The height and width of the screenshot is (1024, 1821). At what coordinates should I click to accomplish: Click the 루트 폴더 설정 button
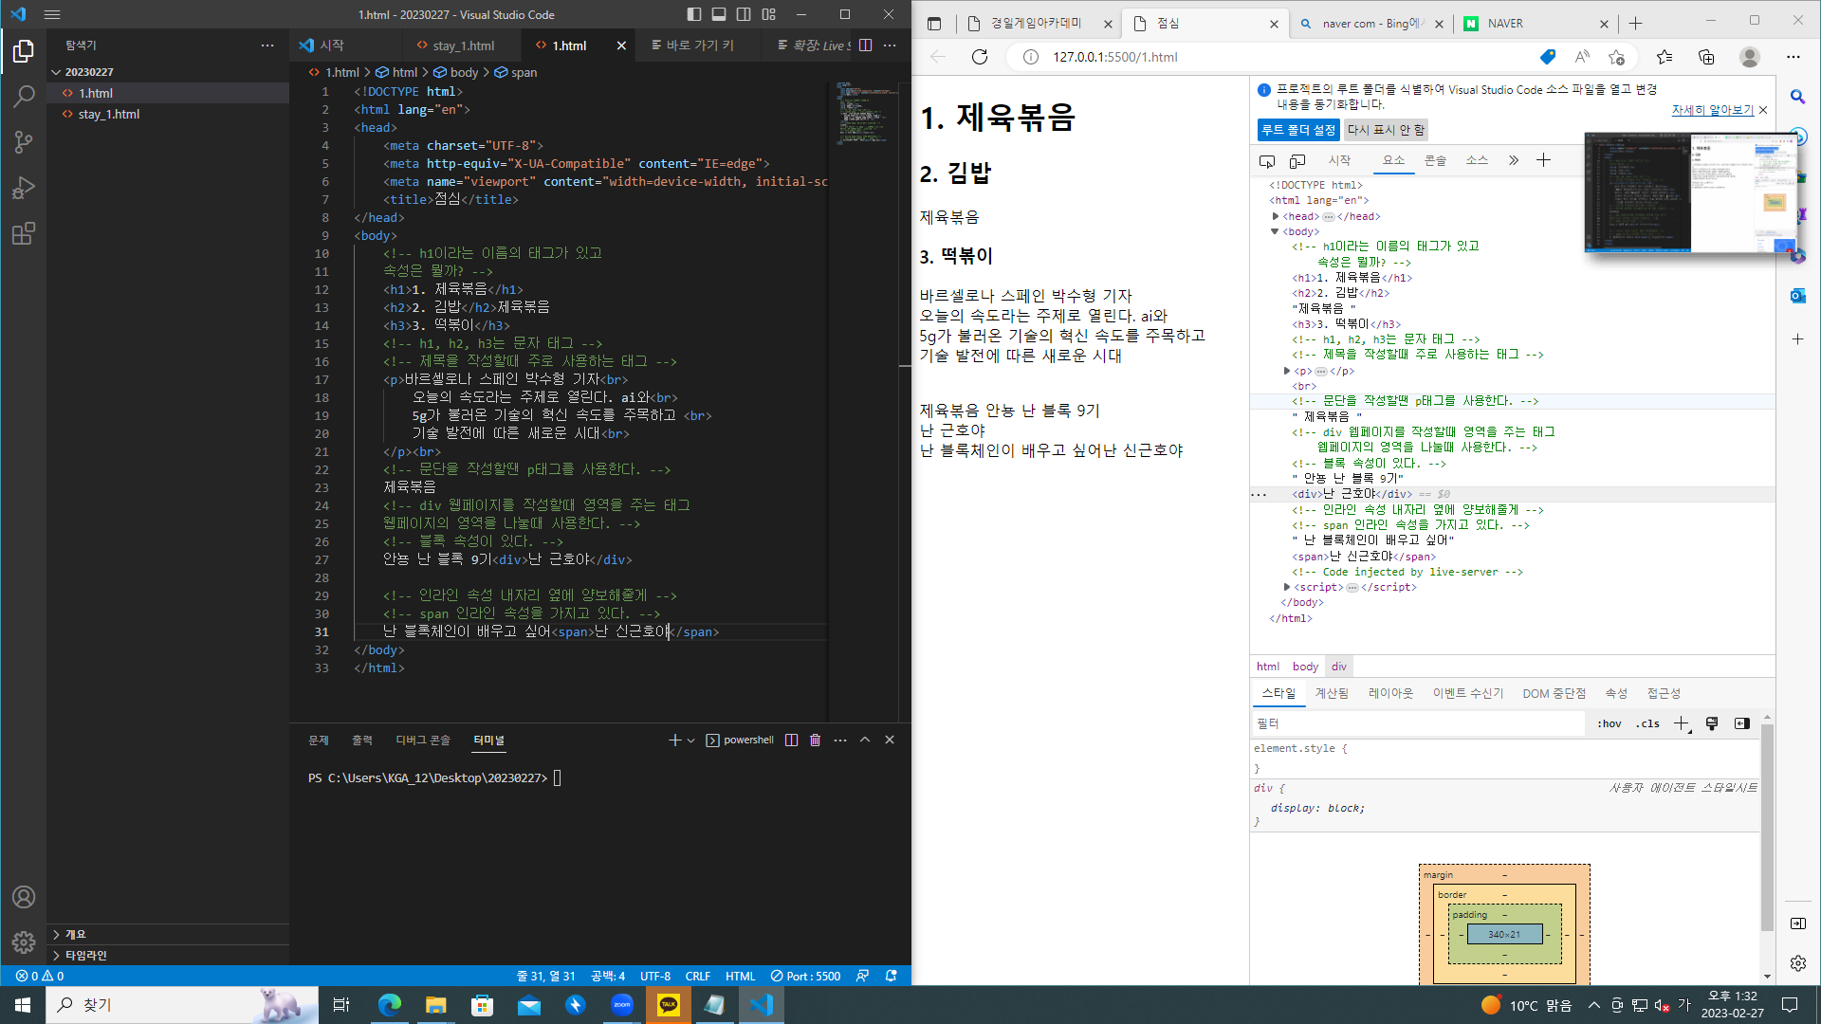(x=1297, y=130)
